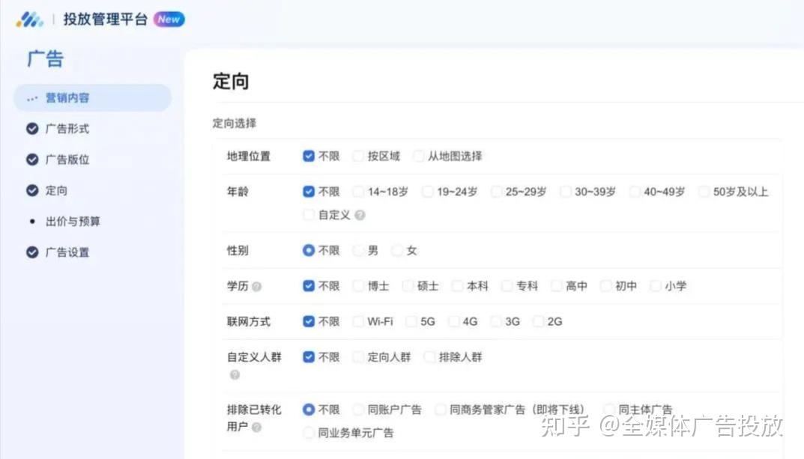
Task: Check 本科 education option
Action: (457, 286)
